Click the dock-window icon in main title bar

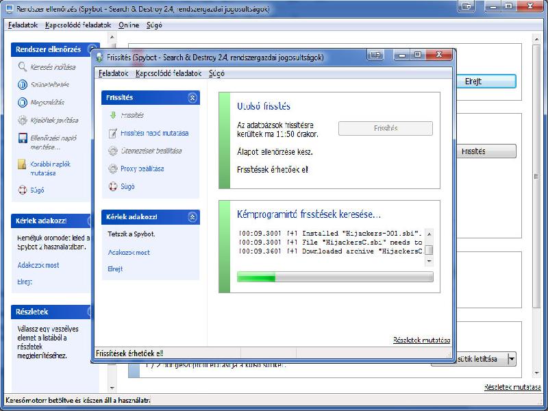466,6
